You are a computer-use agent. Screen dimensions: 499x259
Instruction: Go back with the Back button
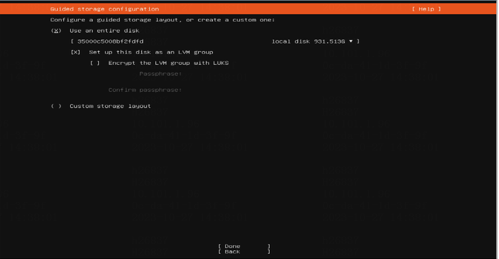[244, 252]
